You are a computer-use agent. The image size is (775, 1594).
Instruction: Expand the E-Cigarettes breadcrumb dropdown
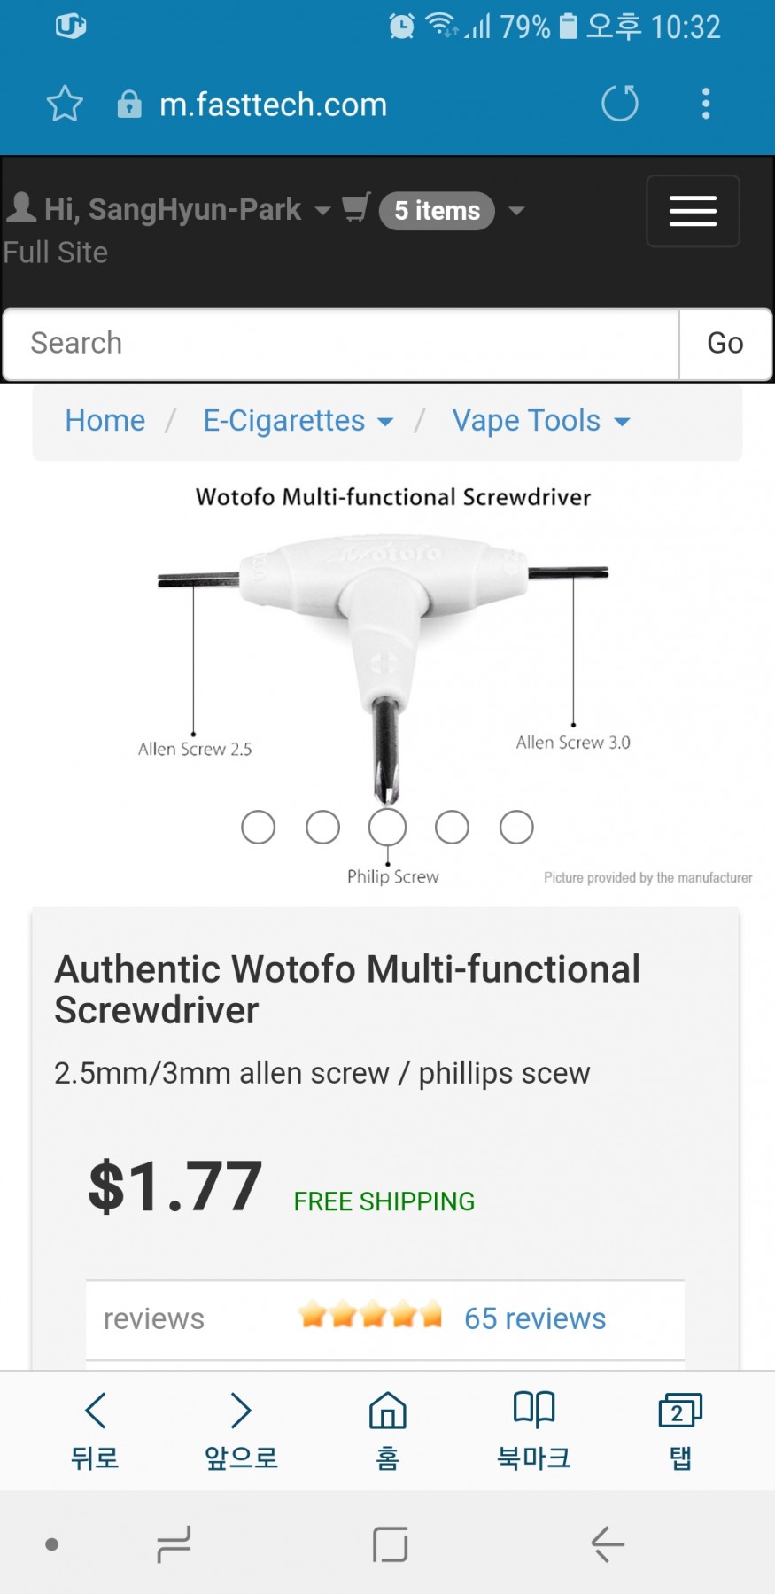coord(385,422)
